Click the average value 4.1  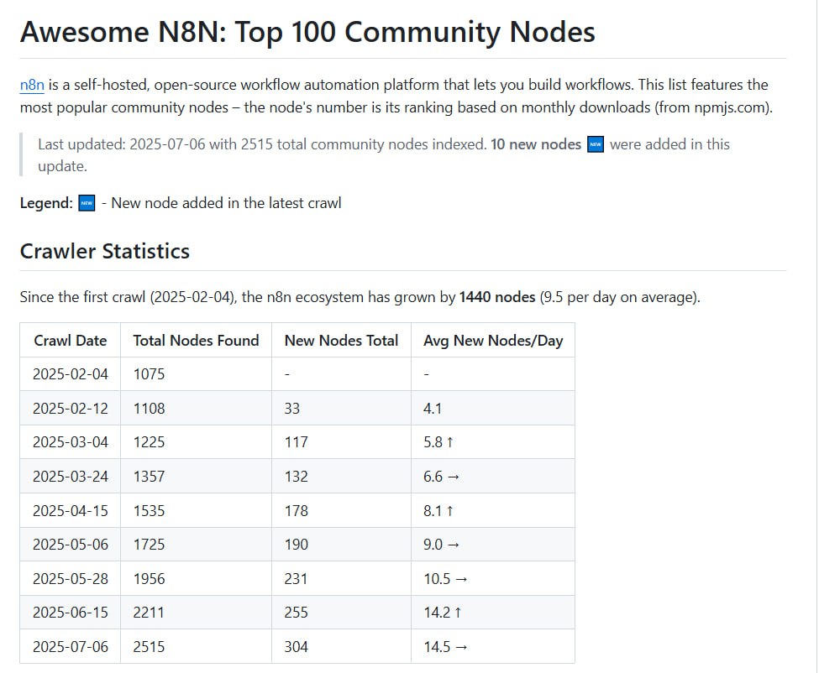[x=433, y=408]
